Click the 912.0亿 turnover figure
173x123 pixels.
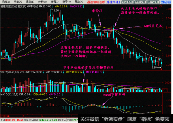coord(29,120)
